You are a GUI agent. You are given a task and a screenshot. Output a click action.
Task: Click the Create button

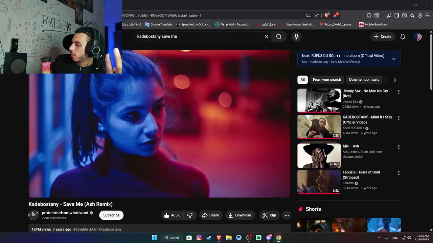pos(383,36)
